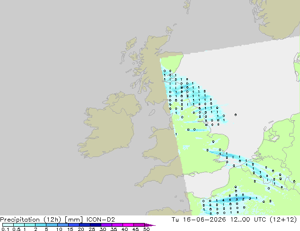Click legend tick label '0.5'

point(16,229)
